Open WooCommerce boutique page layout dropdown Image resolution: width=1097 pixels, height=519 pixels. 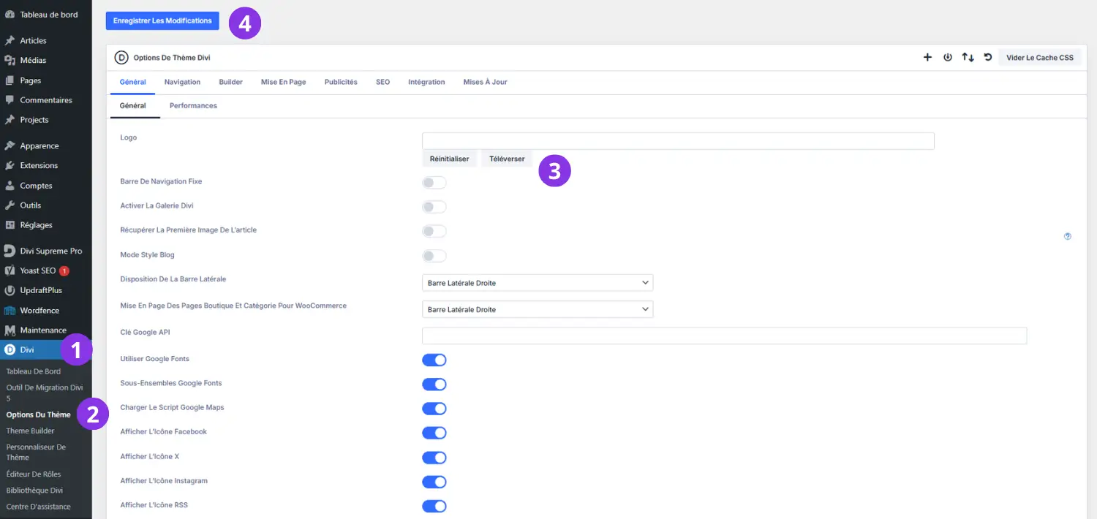538,309
